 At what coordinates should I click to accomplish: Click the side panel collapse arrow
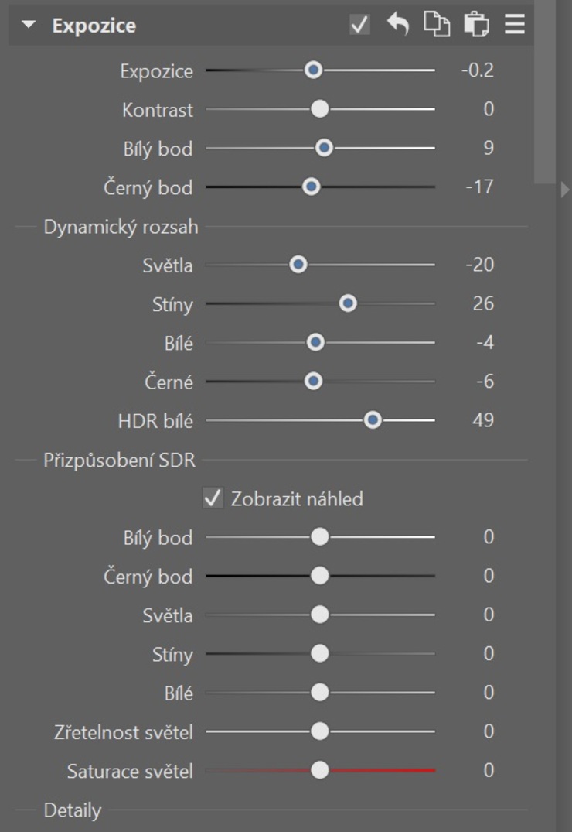point(565,190)
